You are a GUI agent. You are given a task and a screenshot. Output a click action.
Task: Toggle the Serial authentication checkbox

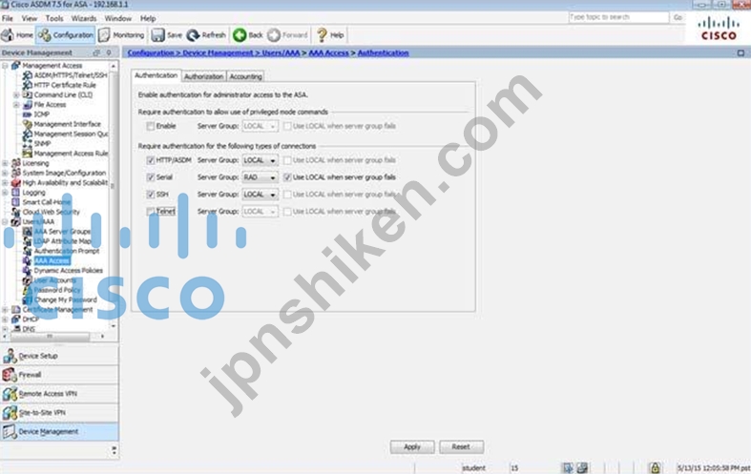click(x=151, y=177)
